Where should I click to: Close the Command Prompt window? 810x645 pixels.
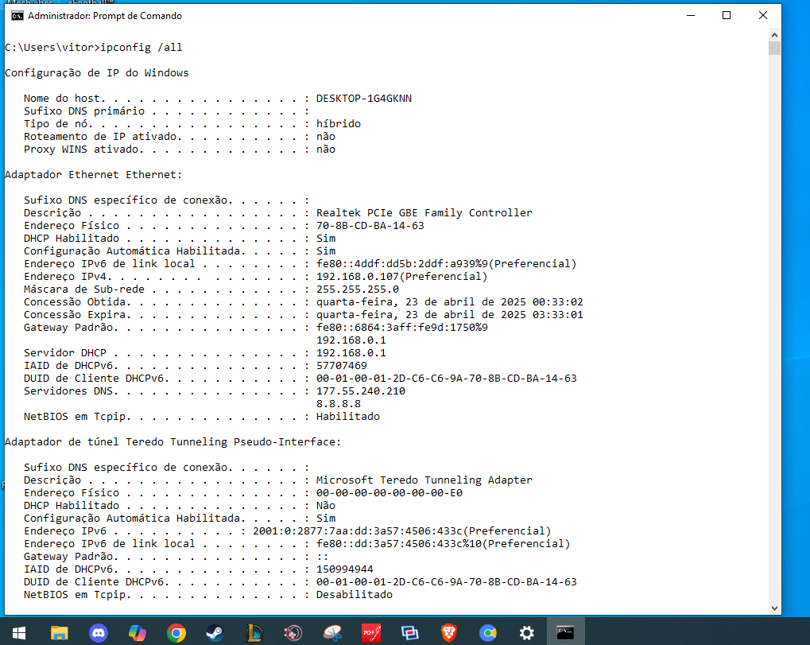(x=763, y=16)
